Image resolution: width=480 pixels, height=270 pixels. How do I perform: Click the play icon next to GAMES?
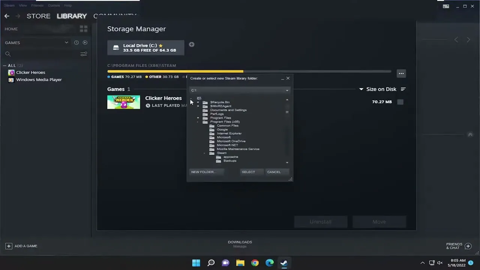pyautogui.click(x=85, y=42)
